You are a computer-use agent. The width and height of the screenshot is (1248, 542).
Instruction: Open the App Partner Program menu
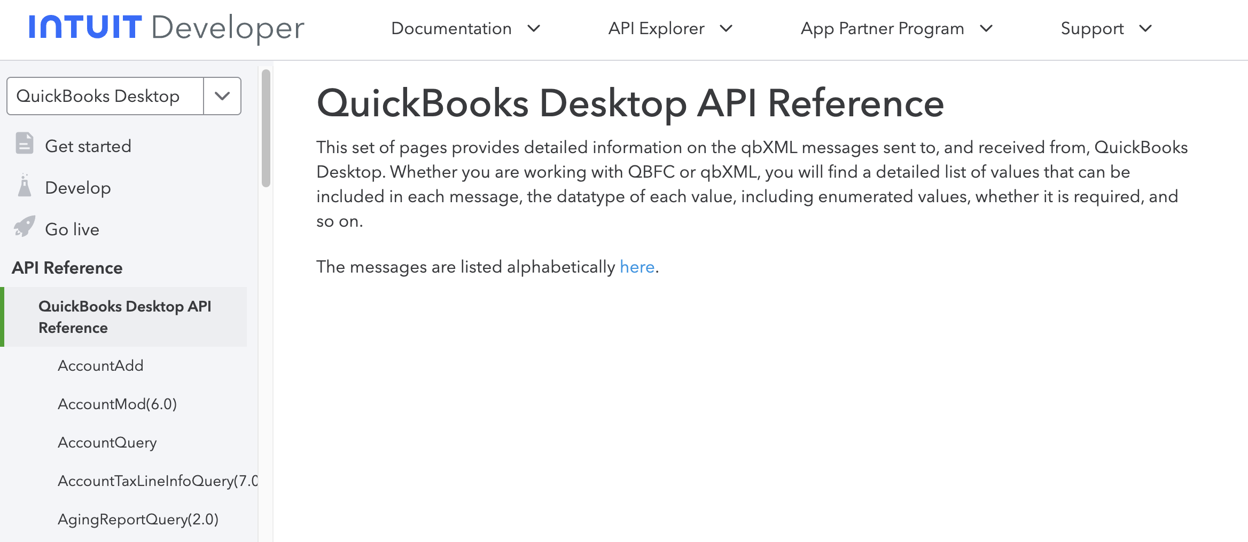896,28
